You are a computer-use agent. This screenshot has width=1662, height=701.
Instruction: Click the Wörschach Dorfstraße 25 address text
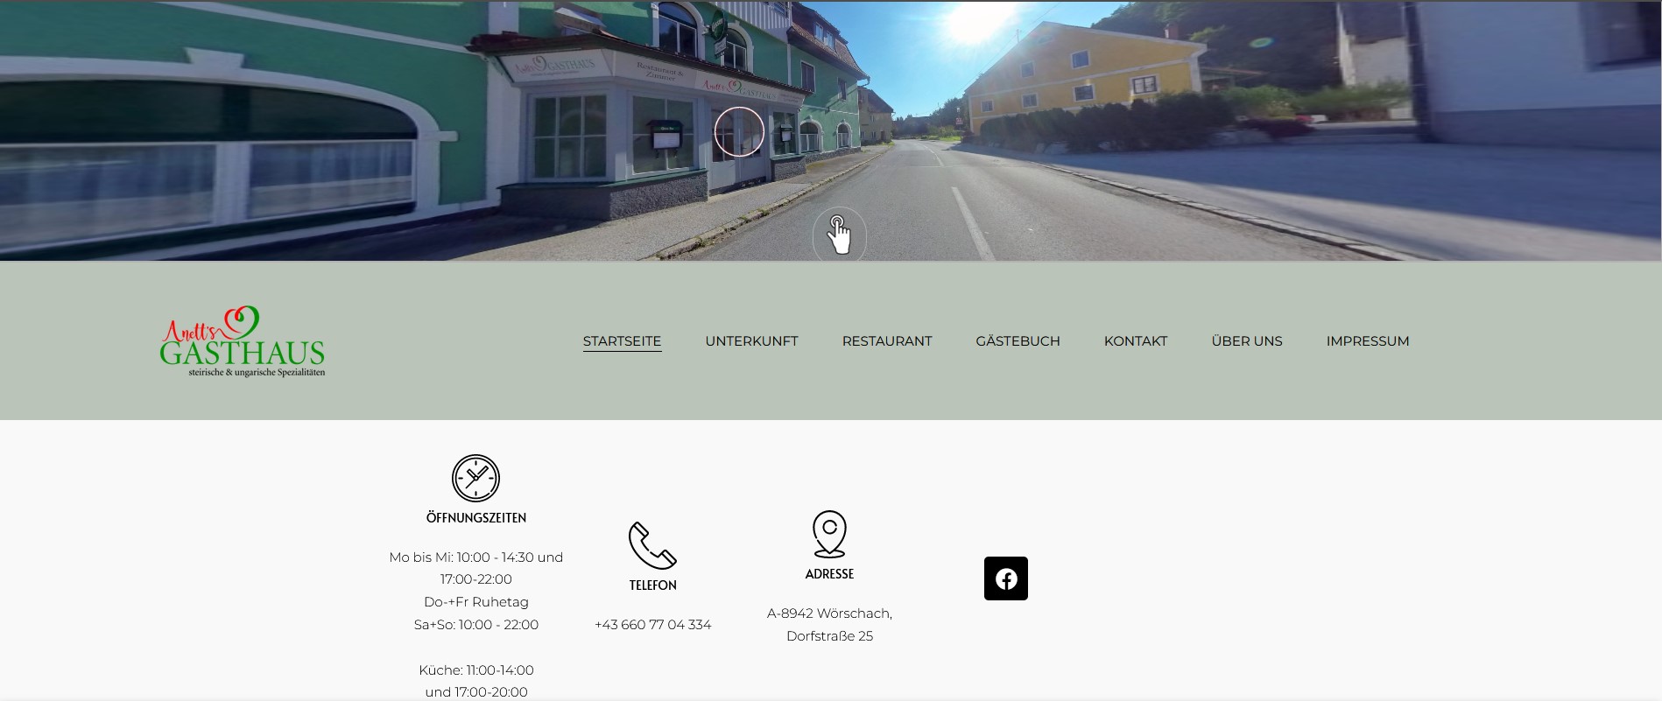(829, 625)
